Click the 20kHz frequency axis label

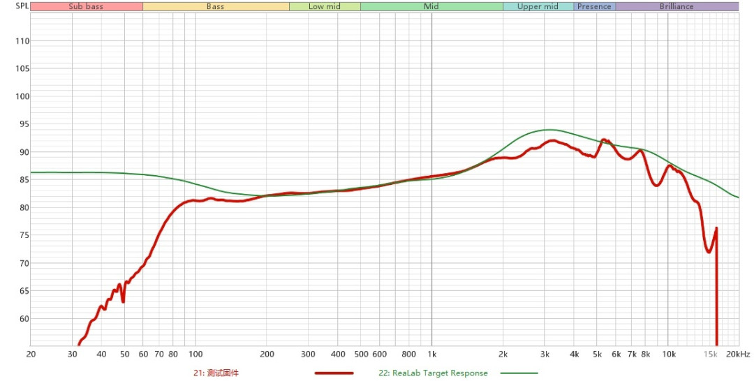click(738, 354)
